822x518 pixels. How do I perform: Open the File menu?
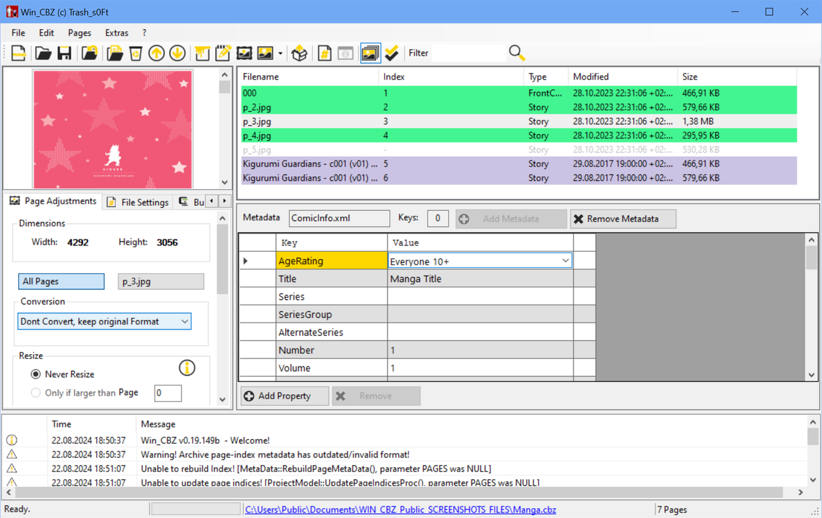(x=18, y=32)
